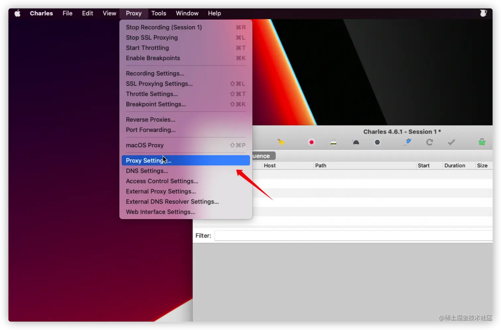Toggle the turtle Throttling icon
501x330 pixels.
coord(356,142)
